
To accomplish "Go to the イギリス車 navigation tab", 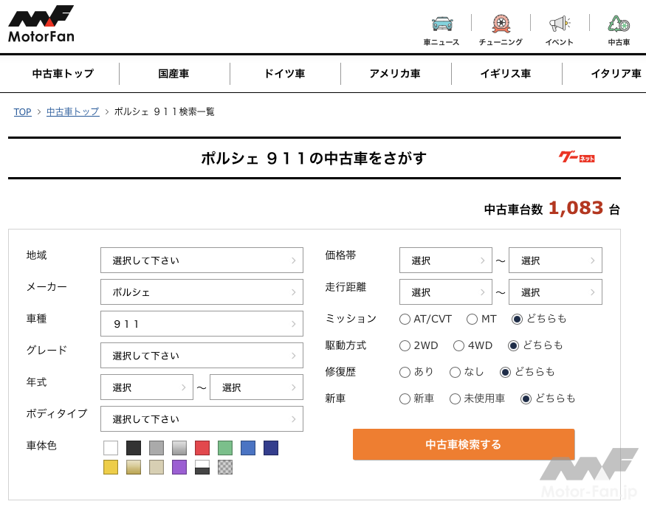I will click(x=506, y=74).
